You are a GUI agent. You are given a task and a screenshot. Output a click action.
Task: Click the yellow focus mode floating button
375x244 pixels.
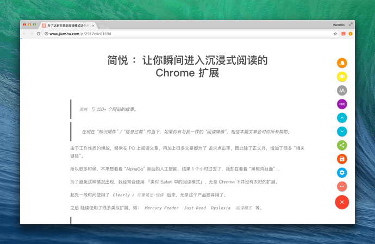[x=342, y=77]
